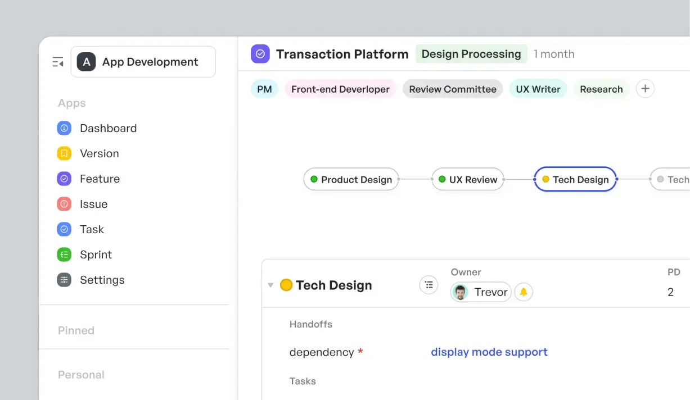Click the purple Feature icon
This screenshot has width=690, height=400.
64,179
